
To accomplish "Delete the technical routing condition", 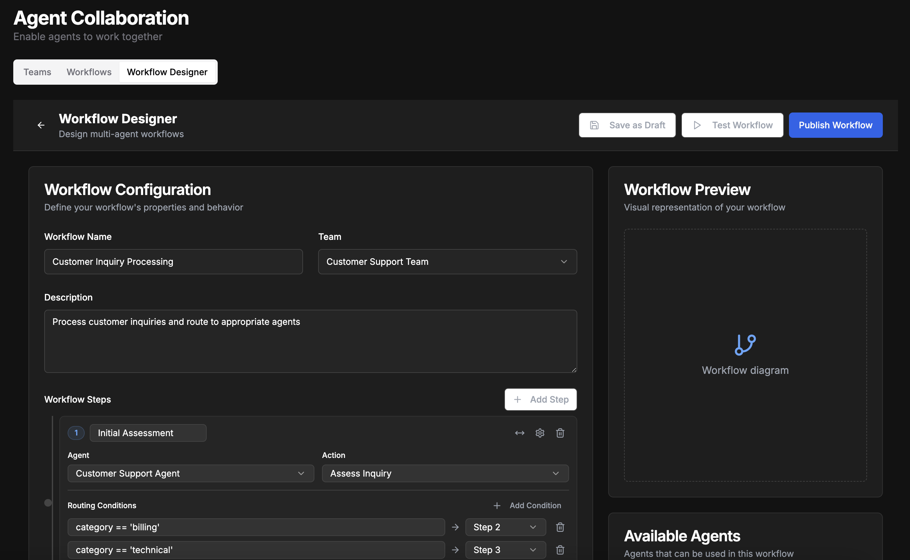I will click(560, 550).
